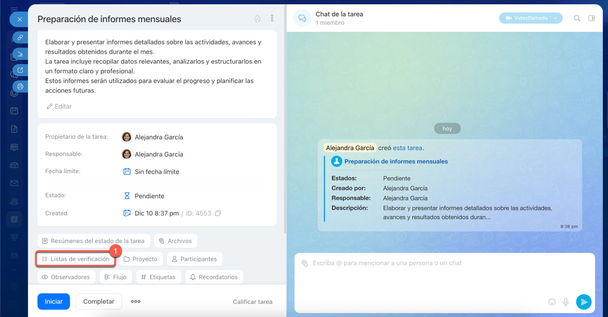The image size is (608, 317).
Task: Open the 'esta tarea' link in chat
Action: click(x=408, y=148)
